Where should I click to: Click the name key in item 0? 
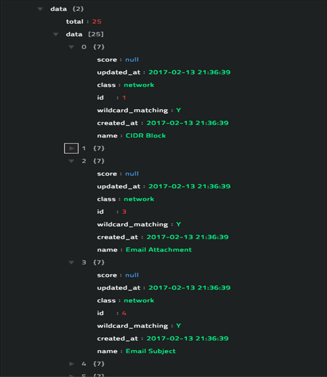coord(107,136)
